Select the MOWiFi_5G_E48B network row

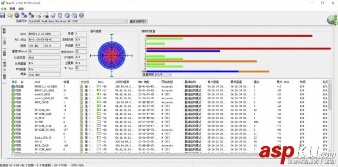[x=169, y=90]
